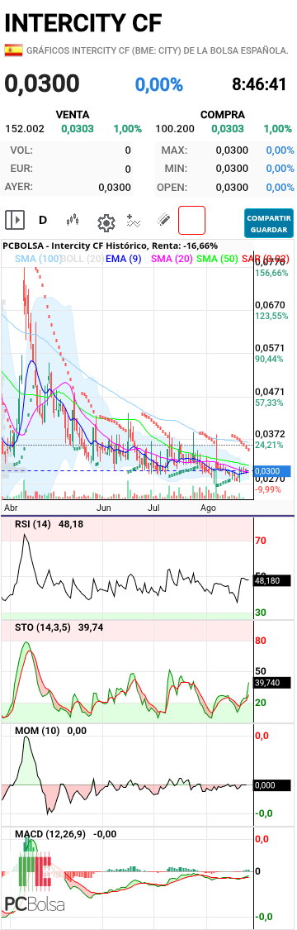Click the MAX: row label
Viewport: 297px width, 930px height.
(174, 150)
